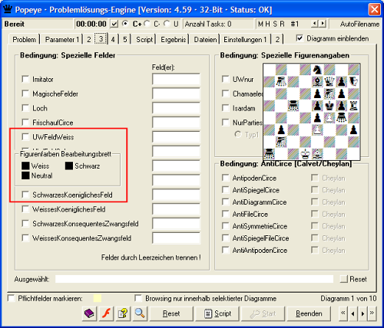The image size is (384, 328).
Task: Go to the next diagram
Action: coord(362,313)
